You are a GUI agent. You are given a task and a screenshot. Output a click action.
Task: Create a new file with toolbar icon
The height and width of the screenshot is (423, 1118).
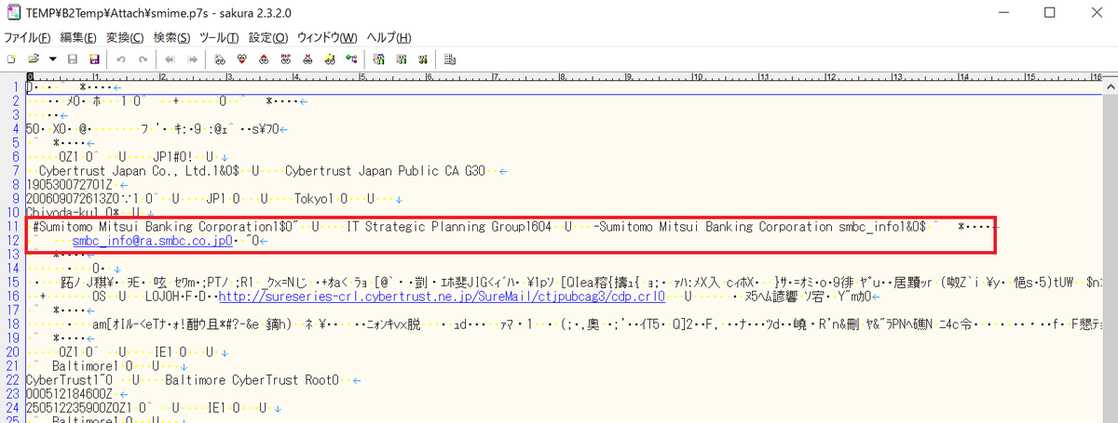click(11, 59)
